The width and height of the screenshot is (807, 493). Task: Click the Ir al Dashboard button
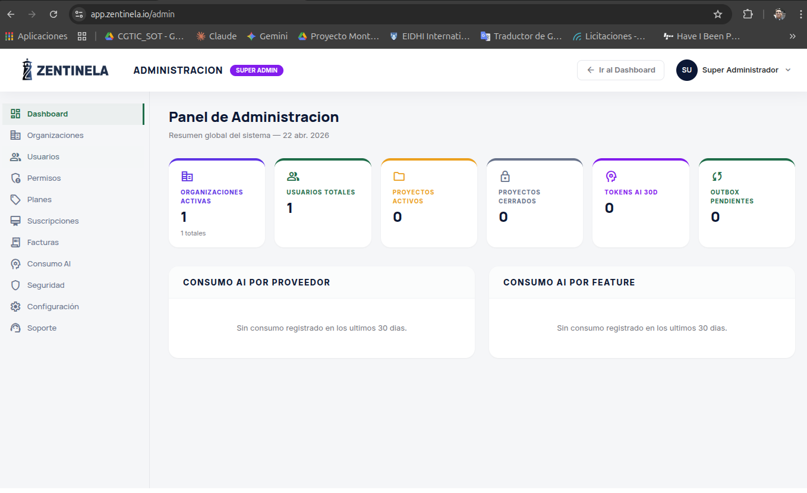(620, 70)
